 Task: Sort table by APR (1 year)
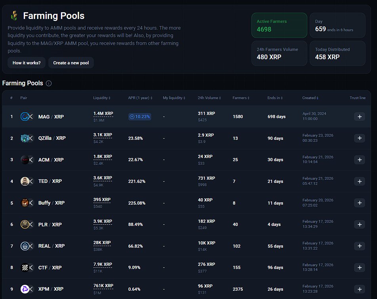(140, 98)
